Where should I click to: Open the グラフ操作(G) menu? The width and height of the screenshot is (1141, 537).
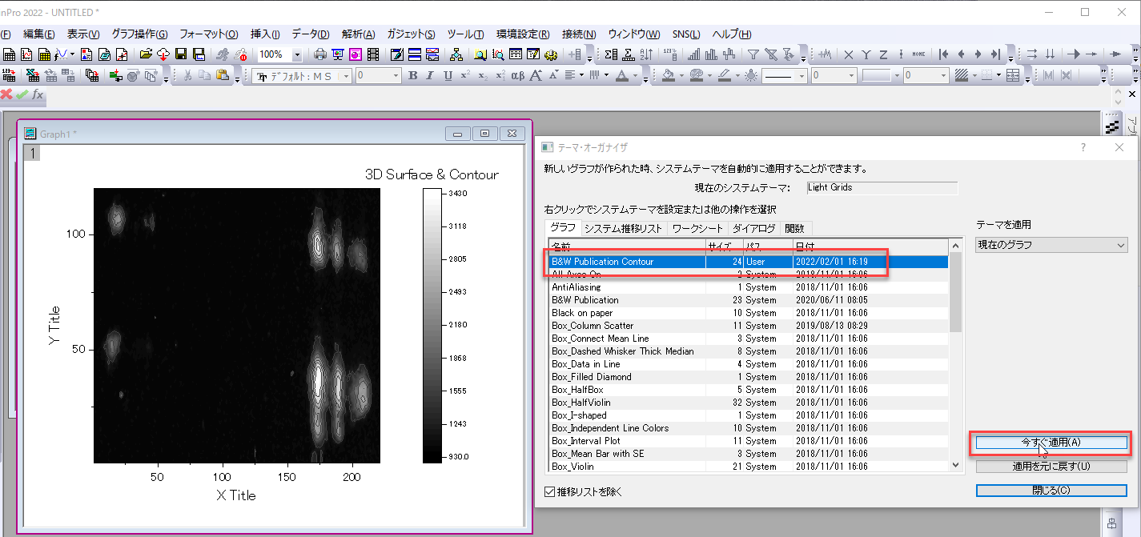click(139, 34)
